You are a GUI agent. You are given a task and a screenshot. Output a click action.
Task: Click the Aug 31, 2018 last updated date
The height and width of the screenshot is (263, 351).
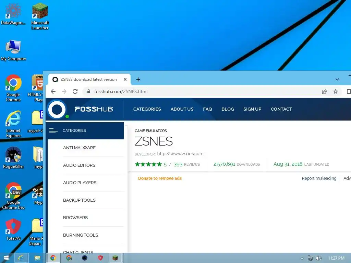point(288,164)
